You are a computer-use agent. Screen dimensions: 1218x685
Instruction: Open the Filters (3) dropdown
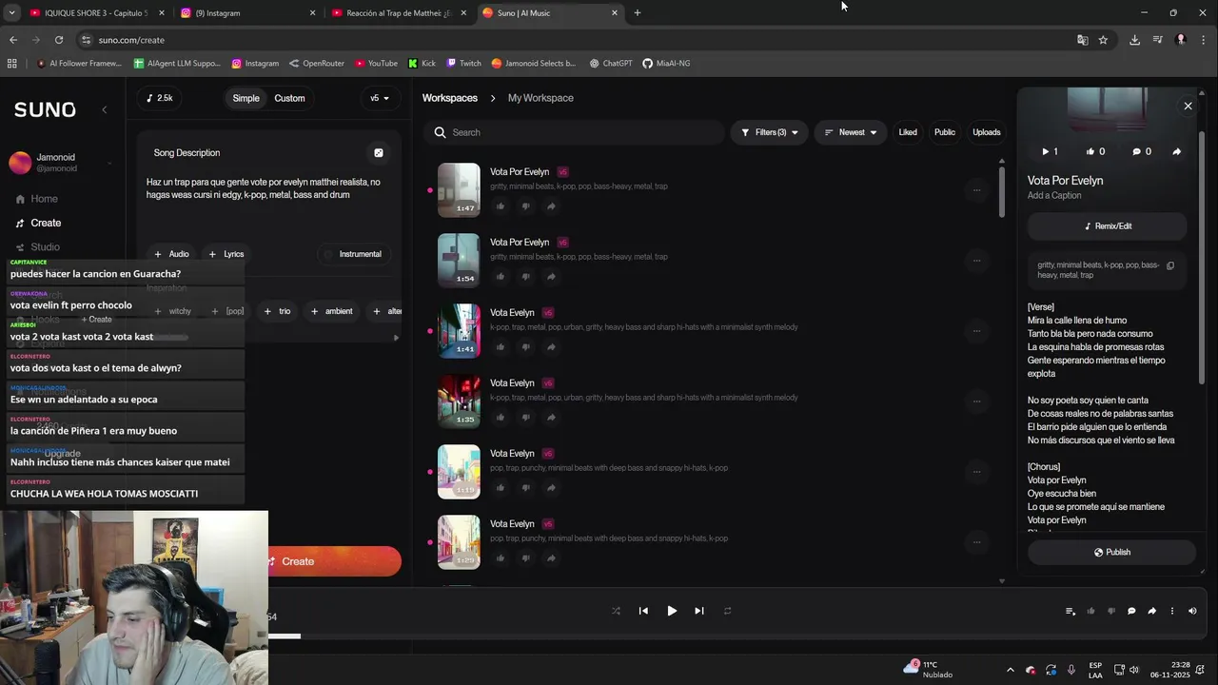pyautogui.click(x=770, y=132)
